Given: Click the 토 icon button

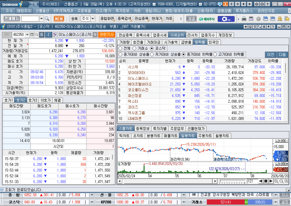Looking at the screenshot, I should [41, 35].
